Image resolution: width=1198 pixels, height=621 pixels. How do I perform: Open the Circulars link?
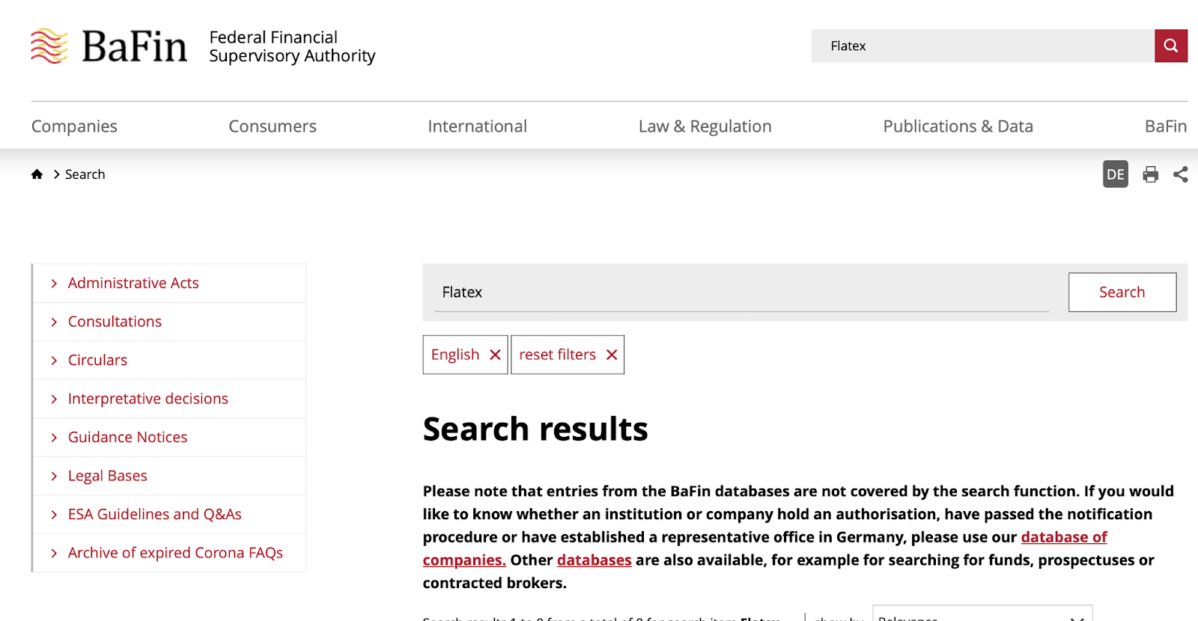pos(97,360)
